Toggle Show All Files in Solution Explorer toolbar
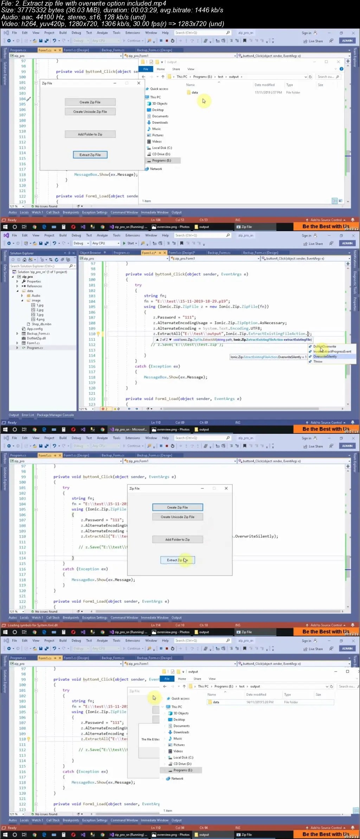 [68, 260]
